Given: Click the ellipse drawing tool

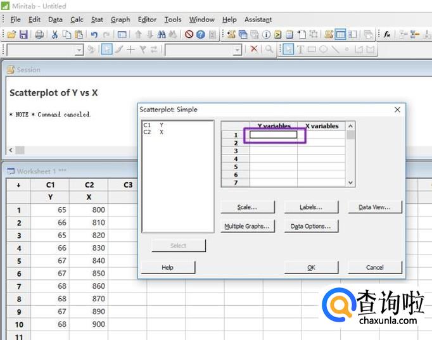Looking at the screenshot, I should click(x=324, y=49).
